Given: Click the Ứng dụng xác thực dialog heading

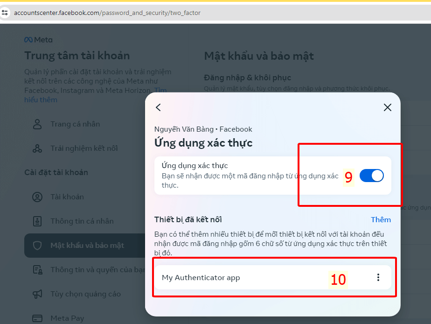Looking at the screenshot, I should [203, 143].
